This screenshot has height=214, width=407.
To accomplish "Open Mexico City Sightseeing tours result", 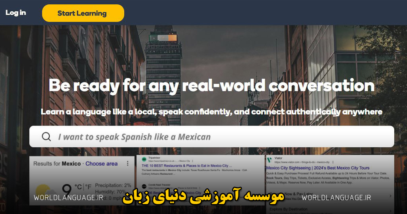I will tap(318, 168).
